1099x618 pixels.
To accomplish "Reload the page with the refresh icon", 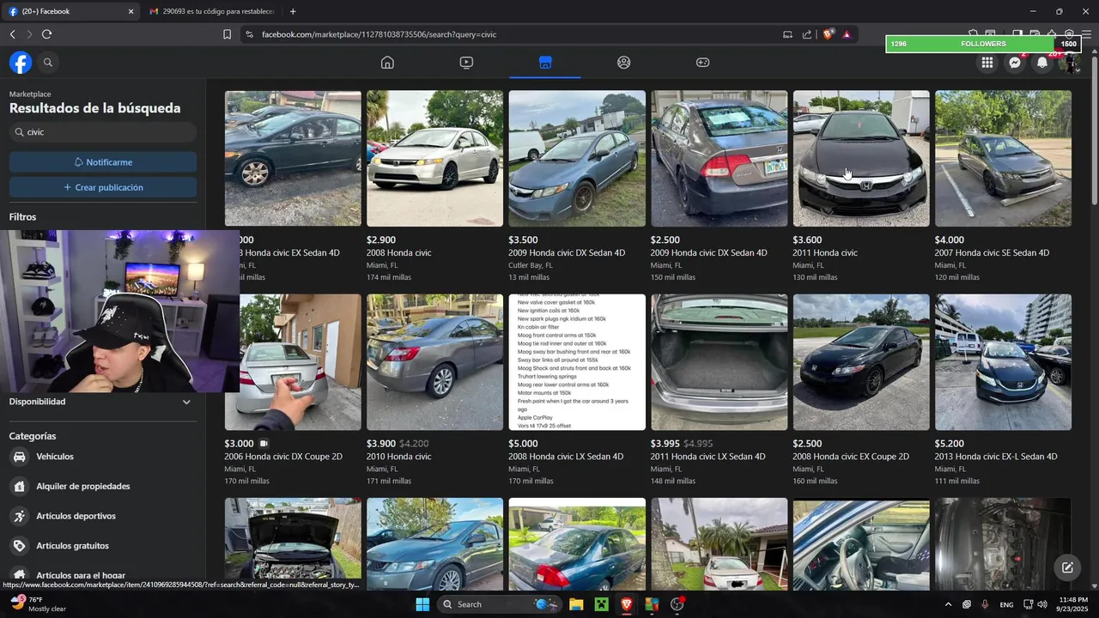I will (x=46, y=34).
